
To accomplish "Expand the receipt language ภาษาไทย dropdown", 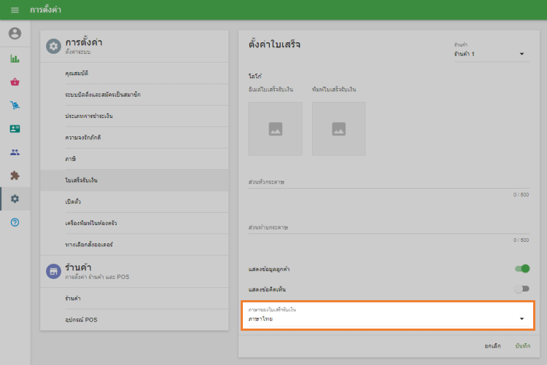I will [x=387, y=318].
